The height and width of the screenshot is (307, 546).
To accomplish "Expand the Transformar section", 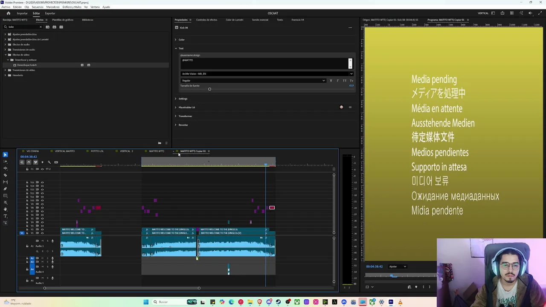I will click(175, 116).
